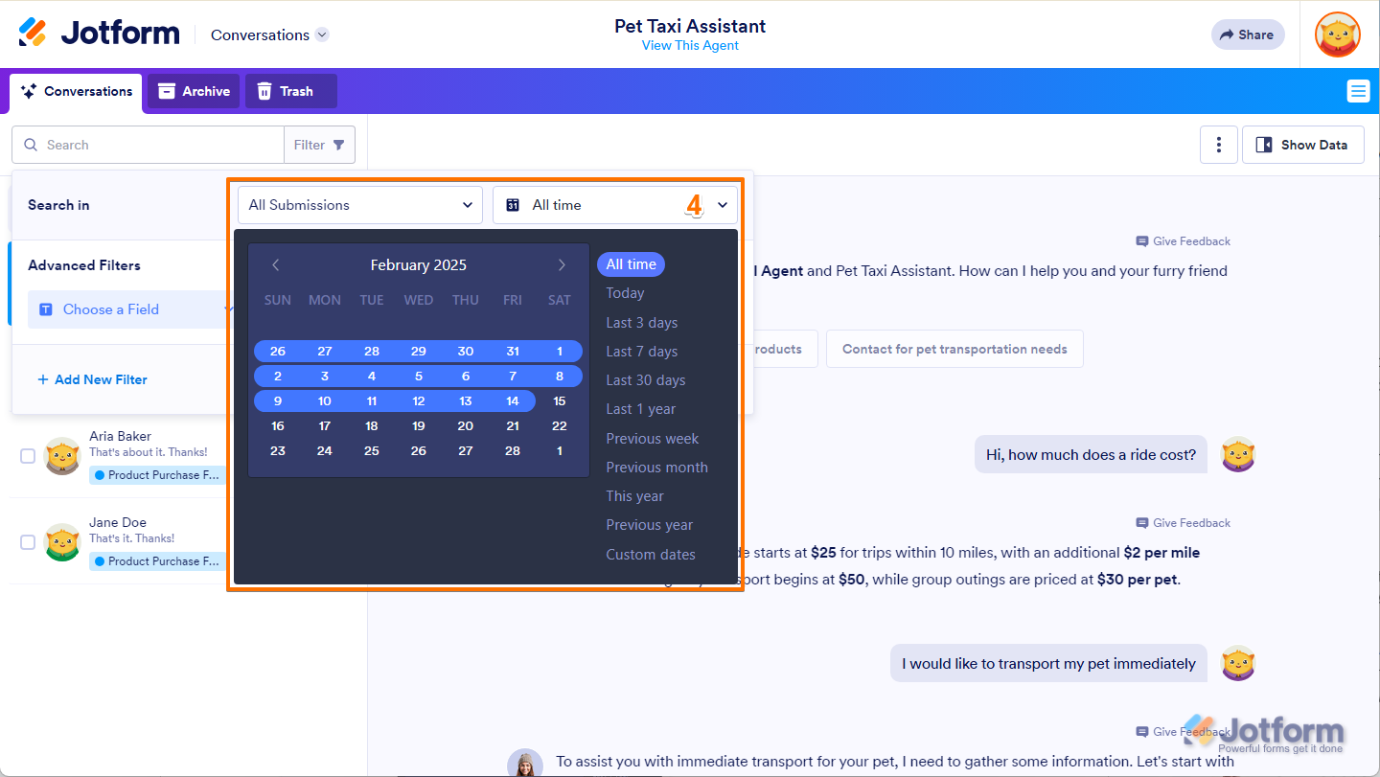Go to next month in calendar

coord(562,265)
